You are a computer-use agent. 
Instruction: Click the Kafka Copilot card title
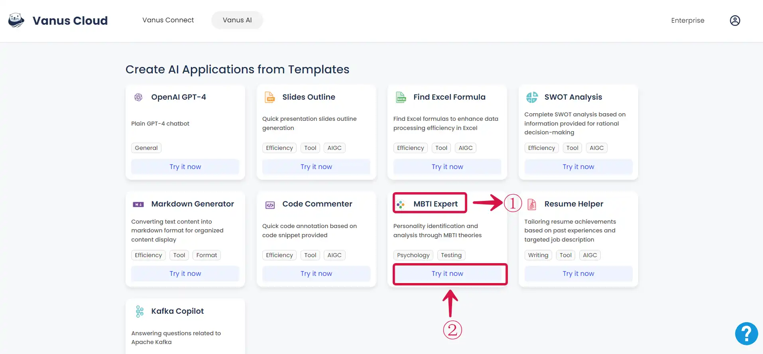pos(177,311)
